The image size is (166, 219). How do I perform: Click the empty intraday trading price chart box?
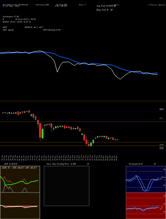pos(66,186)
